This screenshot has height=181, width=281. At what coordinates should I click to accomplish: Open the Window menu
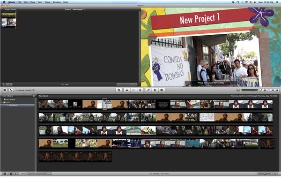point(57,2)
